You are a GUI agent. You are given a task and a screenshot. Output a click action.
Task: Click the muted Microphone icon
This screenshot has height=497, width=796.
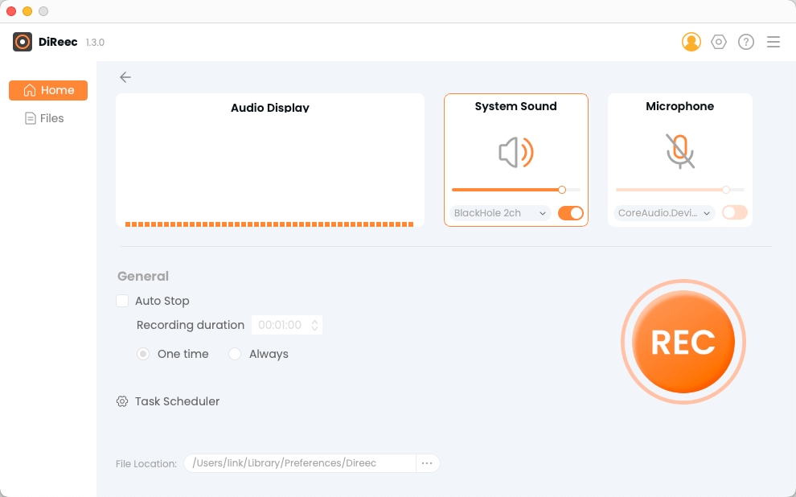point(679,151)
